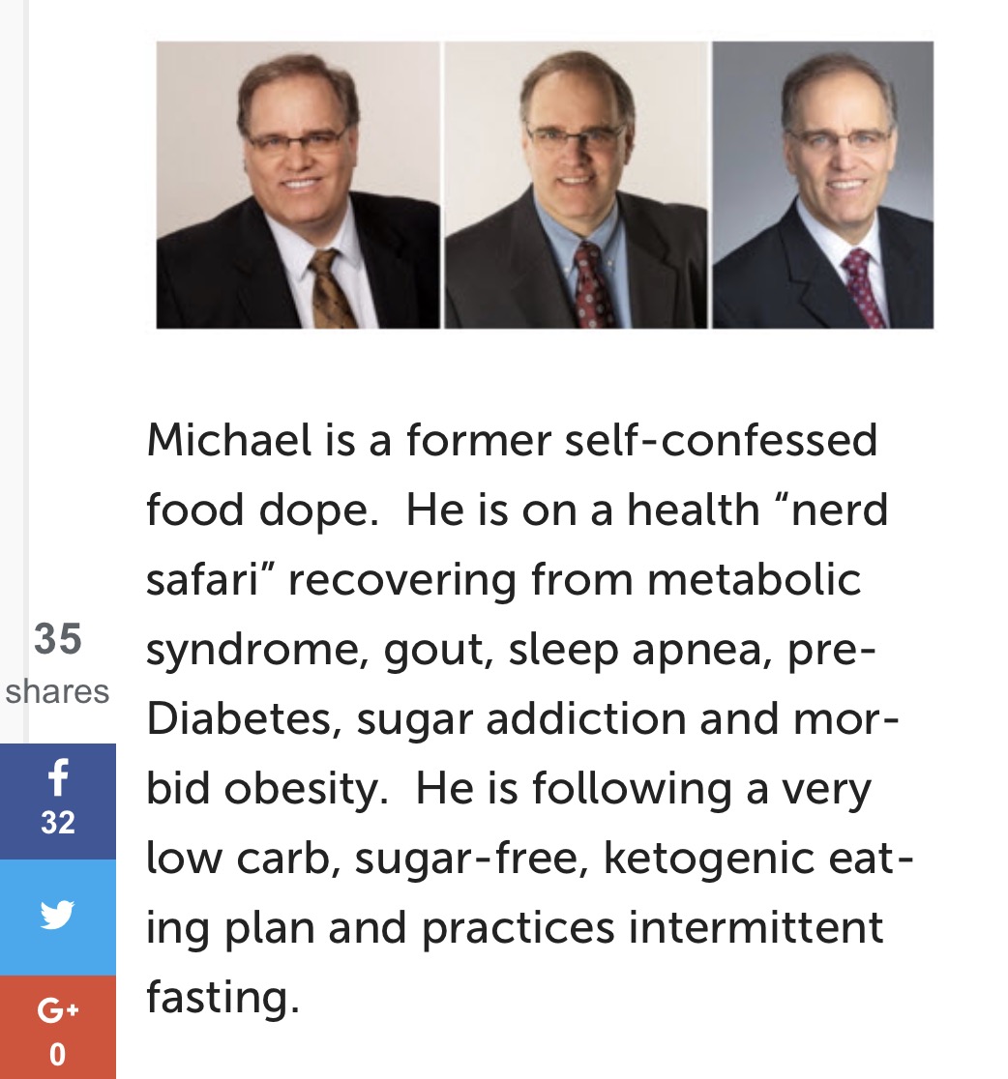
Task: Click the Google Plus count of 0
Action: [x=58, y=1055]
